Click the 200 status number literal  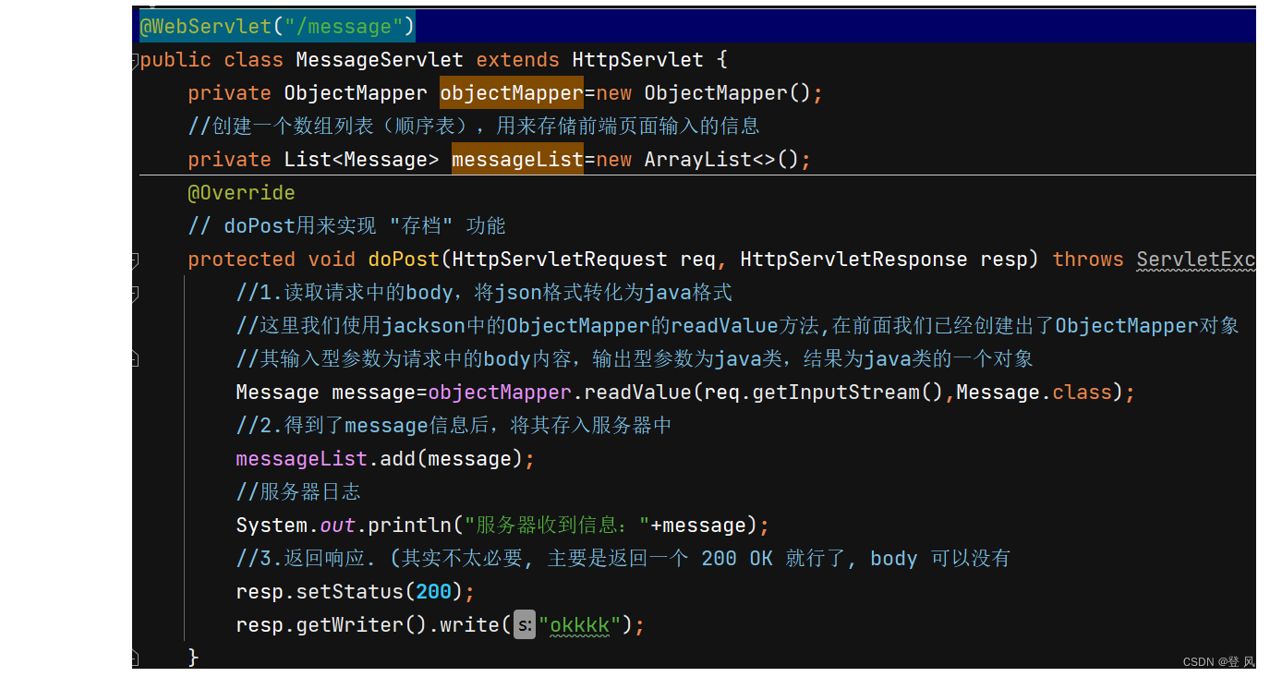pyautogui.click(x=433, y=592)
